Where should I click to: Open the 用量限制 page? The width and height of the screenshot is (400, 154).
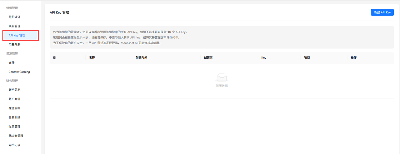[14, 45]
